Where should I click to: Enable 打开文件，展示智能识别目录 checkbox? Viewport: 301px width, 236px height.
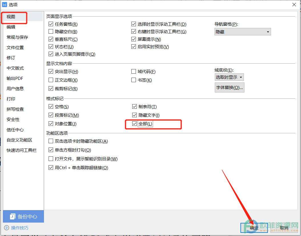[x=51, y=159]
